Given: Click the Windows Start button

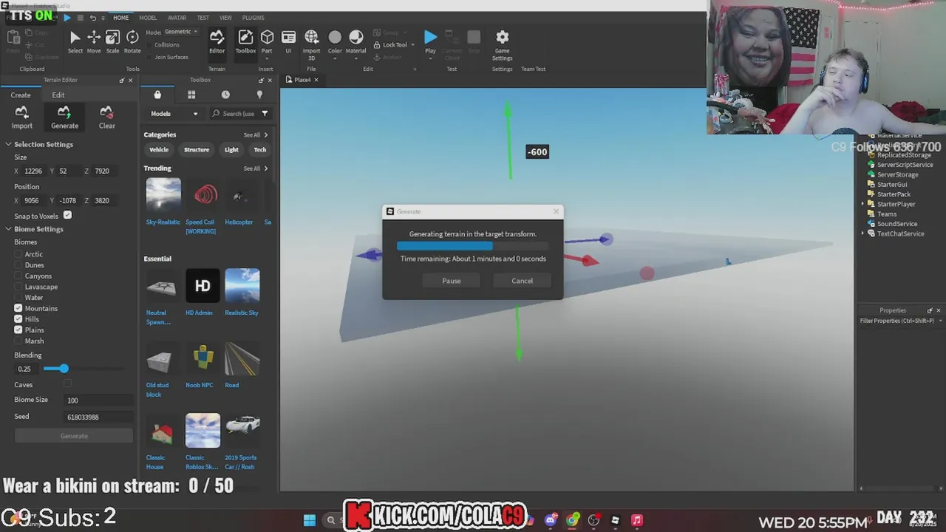Looking at the screenshot, I should click(x=310, y=520).
